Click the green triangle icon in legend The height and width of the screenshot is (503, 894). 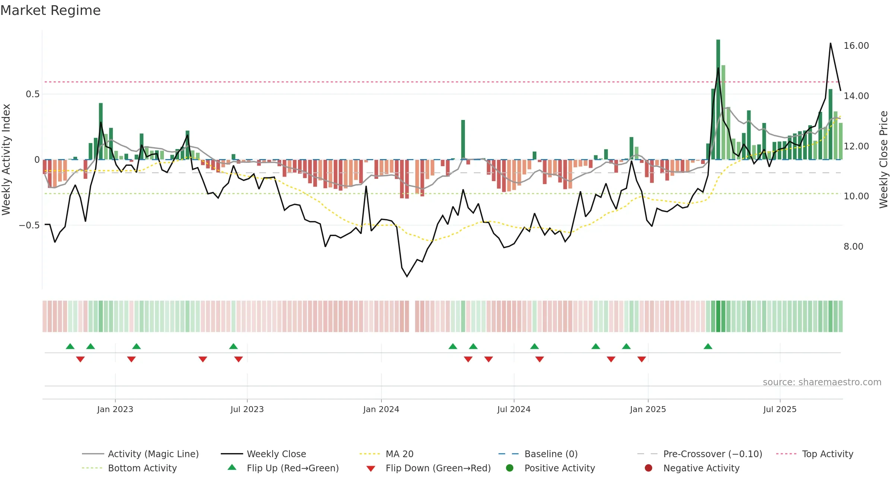232,467
